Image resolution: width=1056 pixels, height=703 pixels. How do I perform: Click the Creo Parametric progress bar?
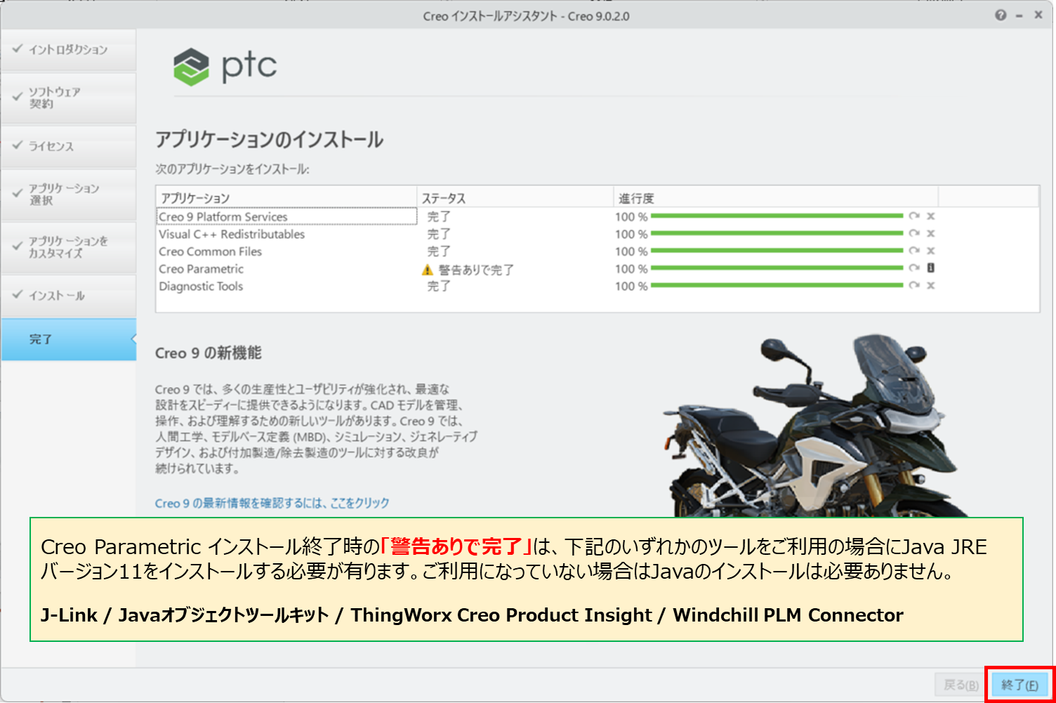[x=776, y=268]
